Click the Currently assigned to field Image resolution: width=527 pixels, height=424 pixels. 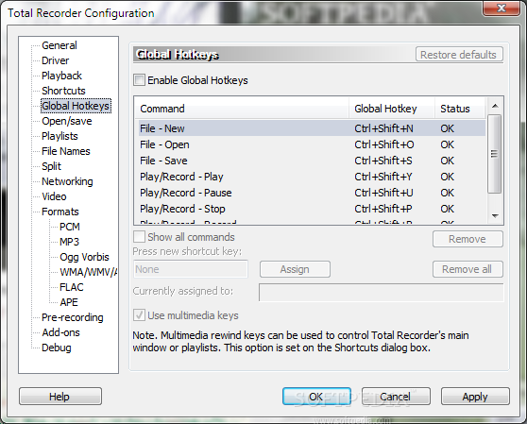tap(382, 293)
